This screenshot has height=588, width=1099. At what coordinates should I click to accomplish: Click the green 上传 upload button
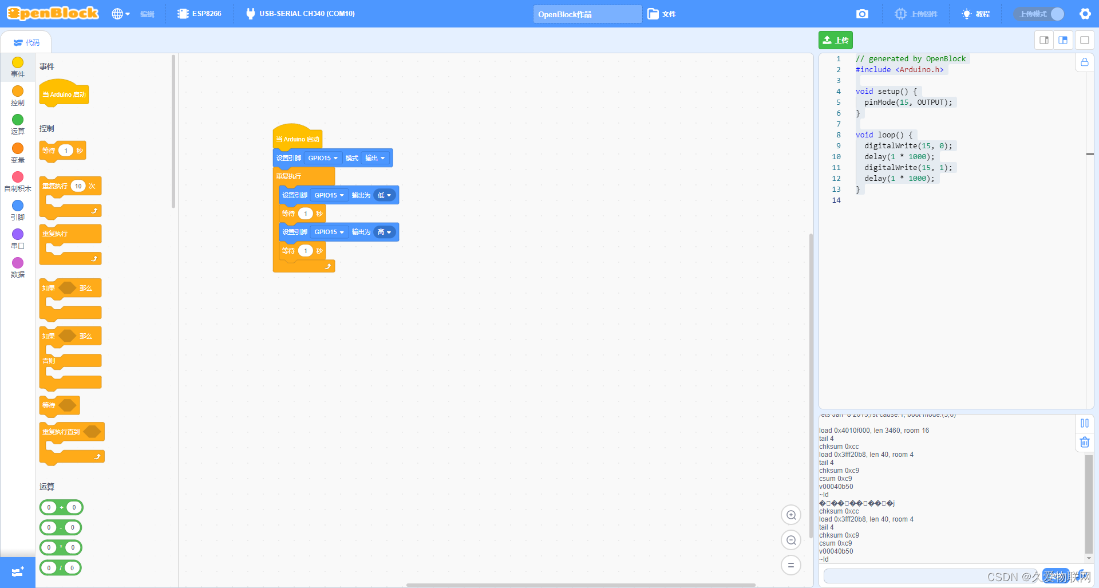835,40
